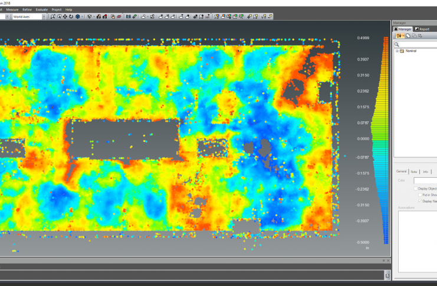This screenshot has height=286, width=437.
Task: Toggle the Display Object checkbox
Action: pyautogui.click(x=415, y=188)
